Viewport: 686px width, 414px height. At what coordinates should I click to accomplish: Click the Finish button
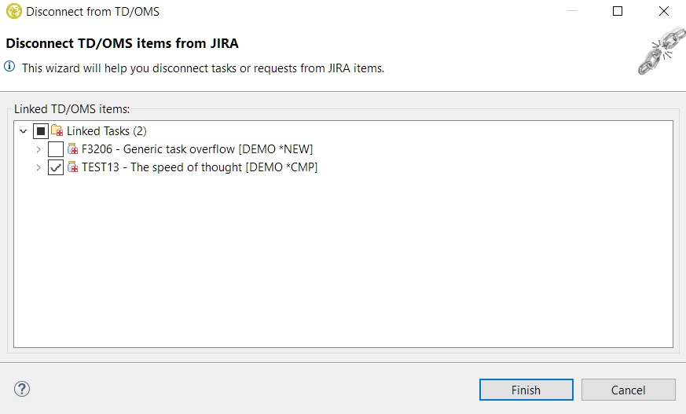526,390
